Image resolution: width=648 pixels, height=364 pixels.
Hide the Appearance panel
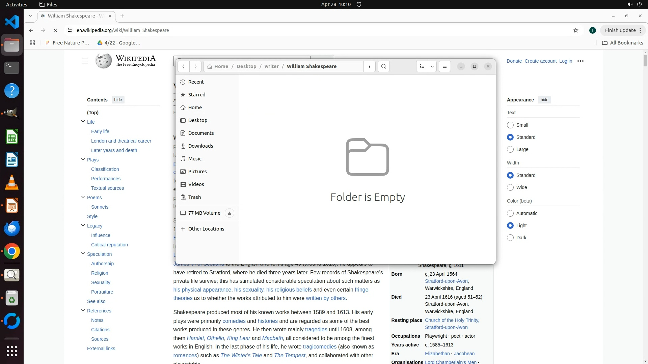544,100
